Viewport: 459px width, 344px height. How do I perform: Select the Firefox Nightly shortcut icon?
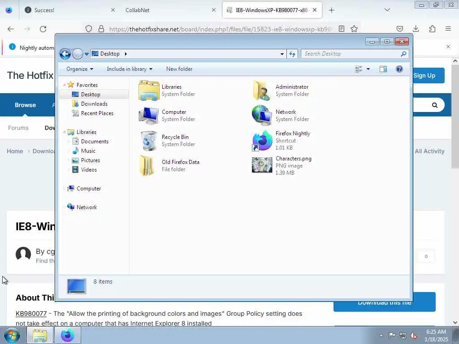coord(262,141)
